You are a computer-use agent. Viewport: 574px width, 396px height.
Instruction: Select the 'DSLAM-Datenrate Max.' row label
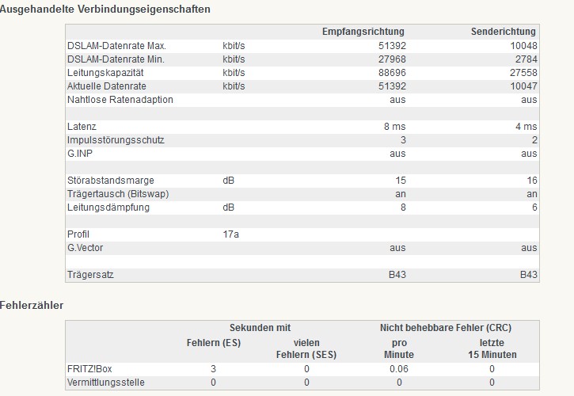(116, 46)
